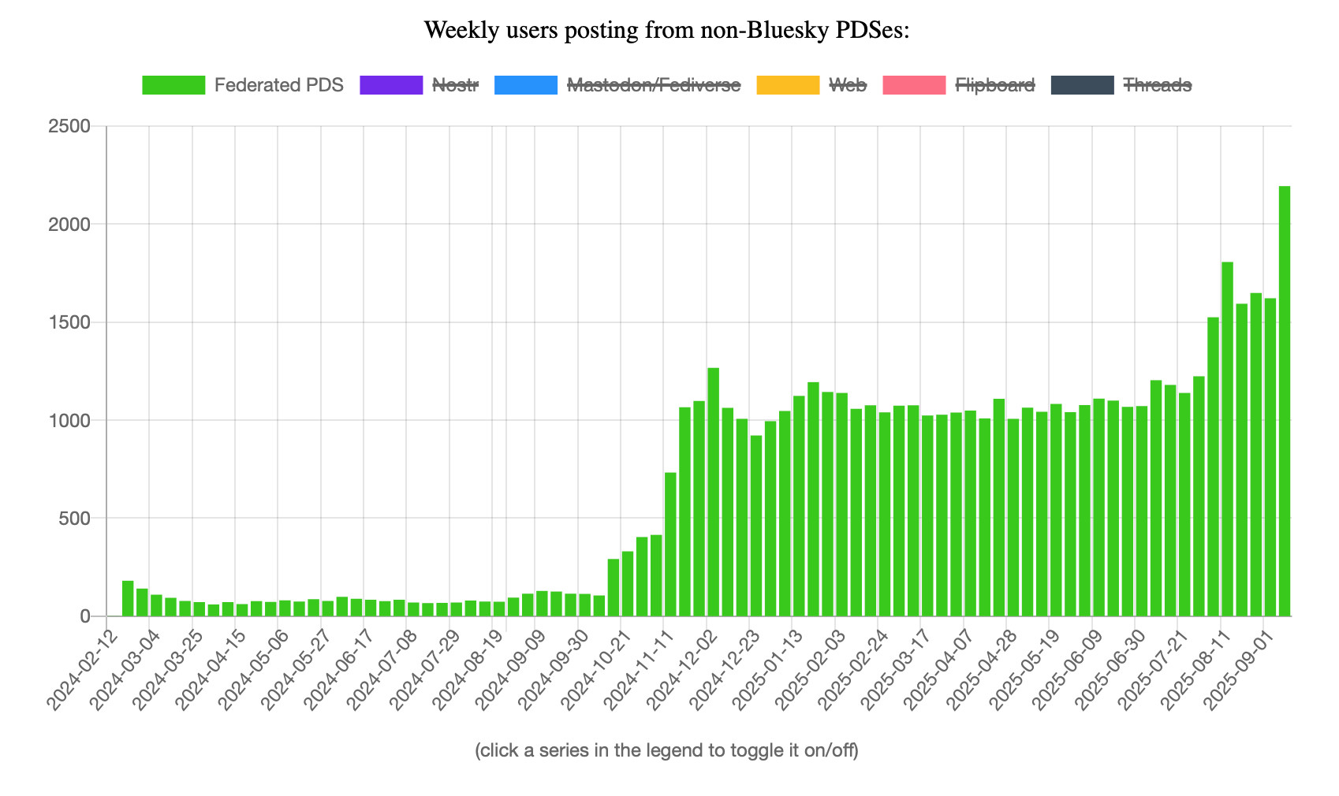The width and height of the screenshot is (1339, 796).
Task: Enable the Web series label
Action: click(x=848, y=85)
